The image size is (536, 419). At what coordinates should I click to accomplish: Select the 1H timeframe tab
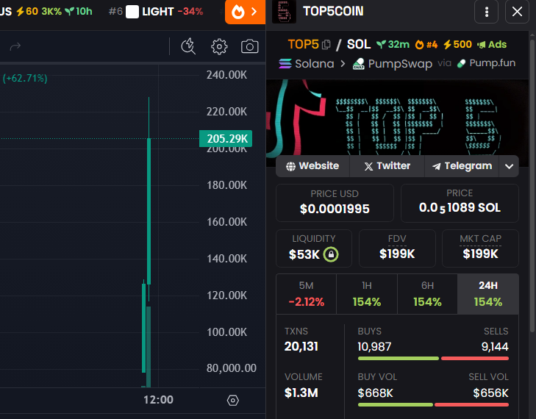click(367, 294)
